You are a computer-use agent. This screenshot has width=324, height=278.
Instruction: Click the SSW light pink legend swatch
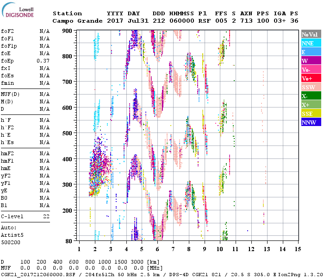point(311,87)
